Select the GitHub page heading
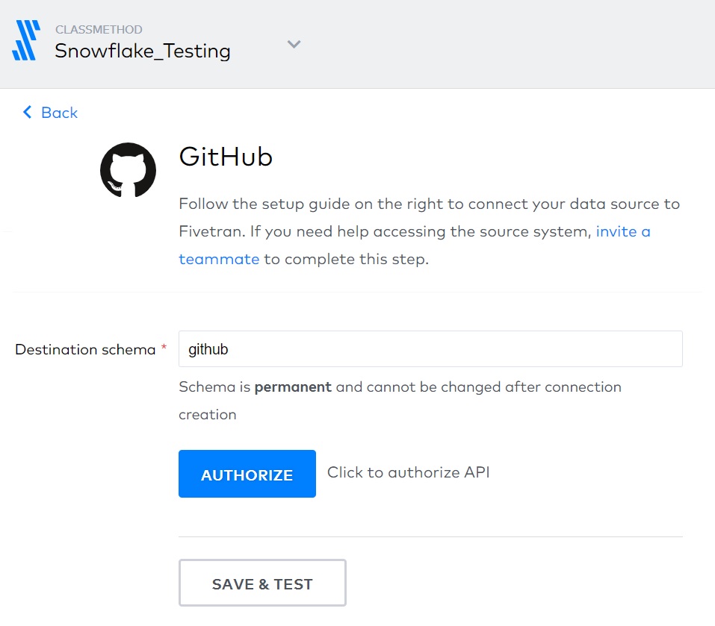715x626 pixels. tap(226, 157)
